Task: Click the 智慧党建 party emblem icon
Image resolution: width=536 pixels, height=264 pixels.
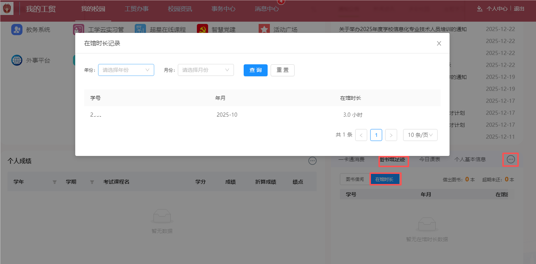Action: pyautogui.click(x=202, y=30)
